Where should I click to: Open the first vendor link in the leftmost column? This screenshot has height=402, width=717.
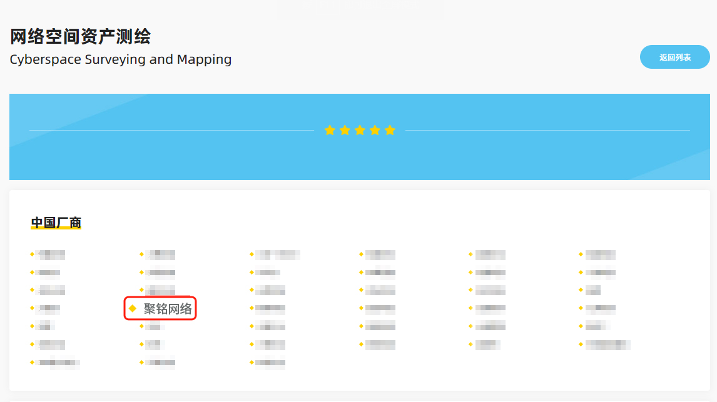click(51, 254)
